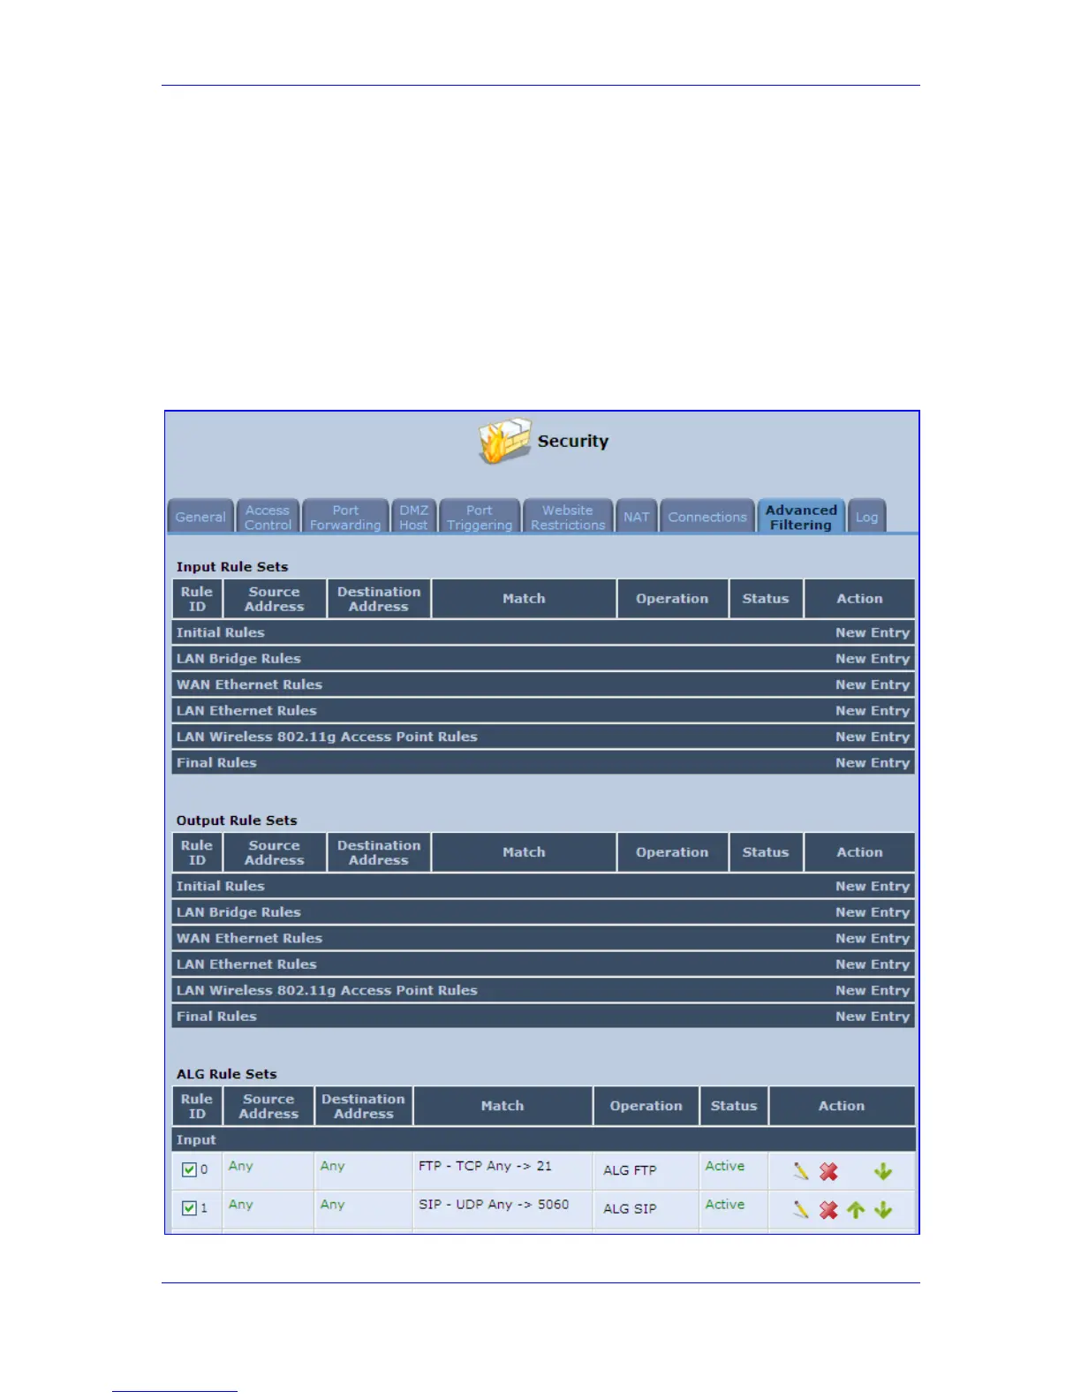Move SIP rule down with green arrow
Image resolution: width=1081 pixels, height=1399 pixels.
click(883, 1209)
